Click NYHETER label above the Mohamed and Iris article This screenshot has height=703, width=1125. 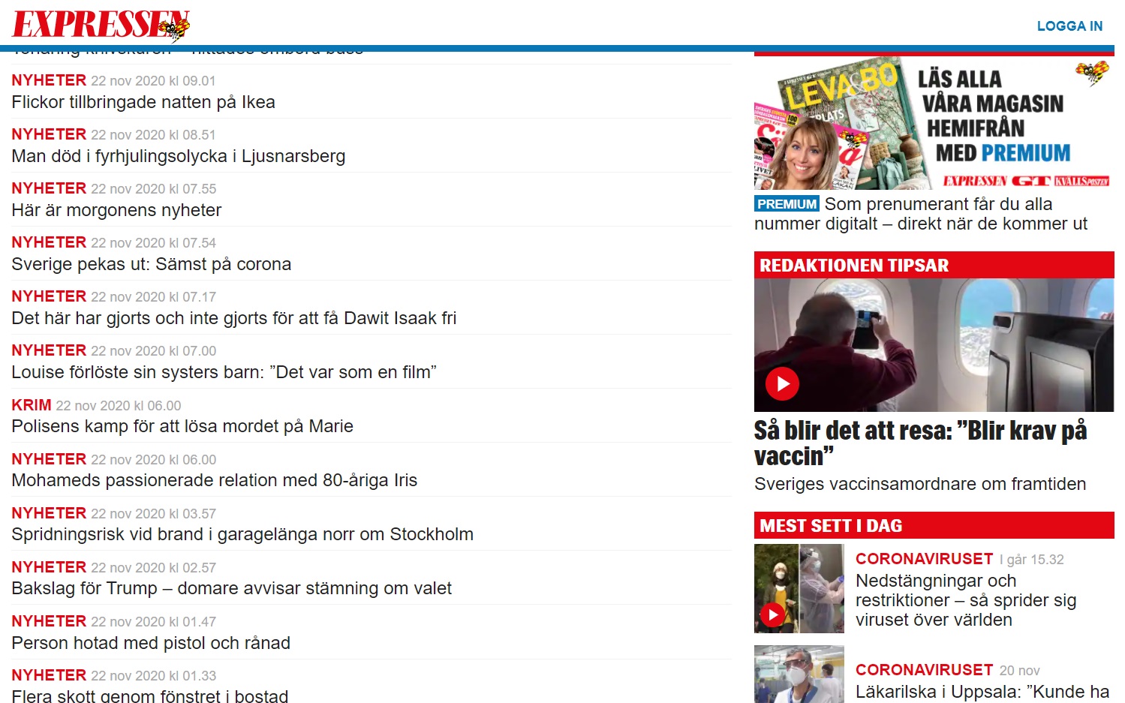[x=49, y=459]
